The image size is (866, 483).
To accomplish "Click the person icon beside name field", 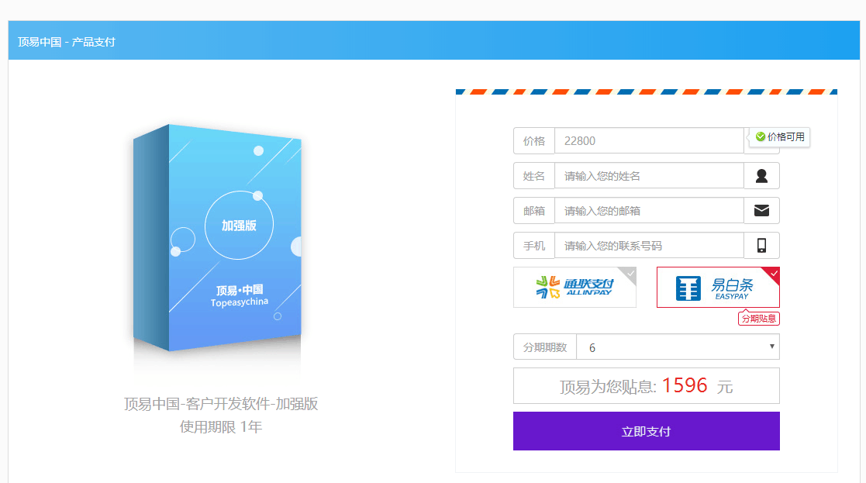I will pyautogui.click(x=761, y=176).
